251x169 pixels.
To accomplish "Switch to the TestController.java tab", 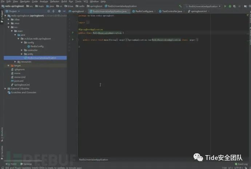I will (x=172, y=11).
